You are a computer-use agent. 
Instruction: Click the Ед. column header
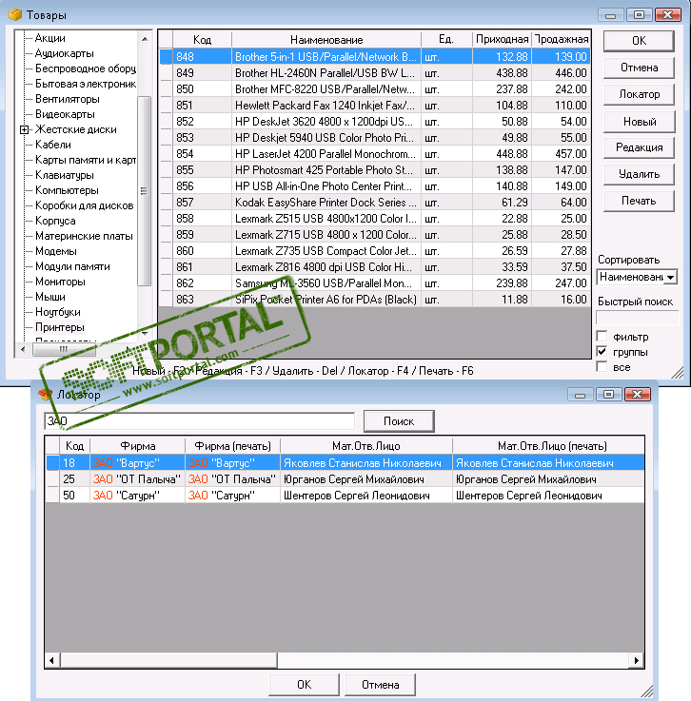pos(446,40)
